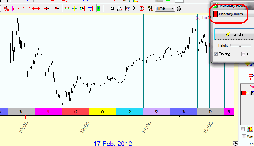Click the padlock icon next to Time
Screen dimensions: 254x146
tap(178, 8)
